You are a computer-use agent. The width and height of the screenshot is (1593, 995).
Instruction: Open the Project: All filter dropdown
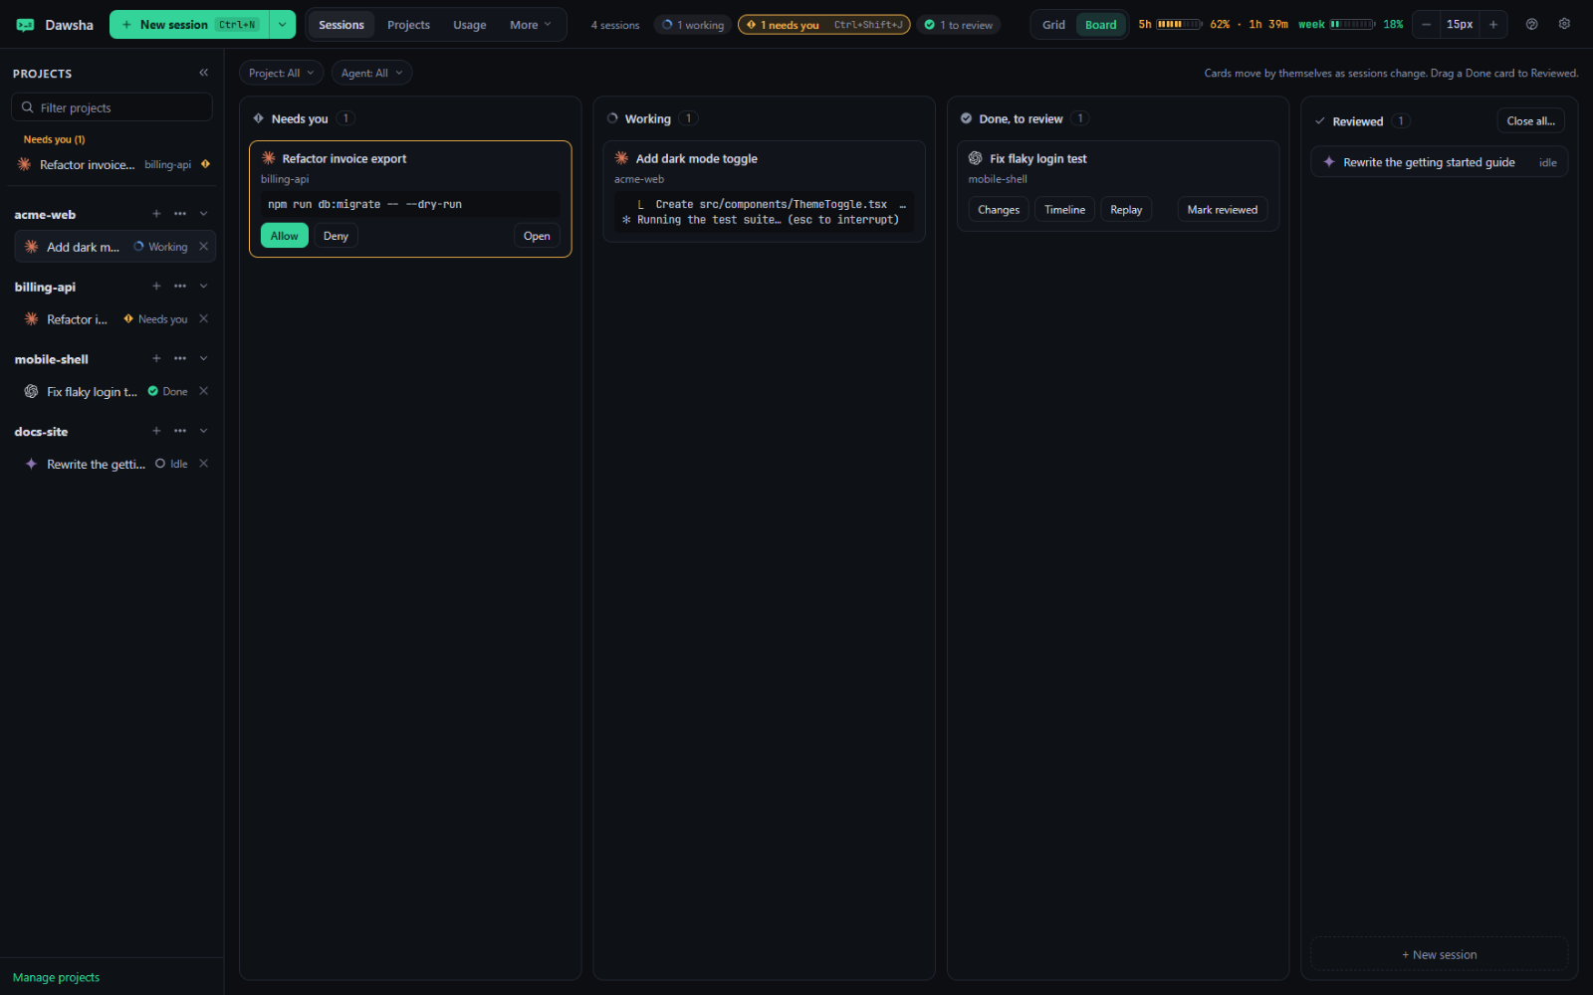click(x=281, y=73)
